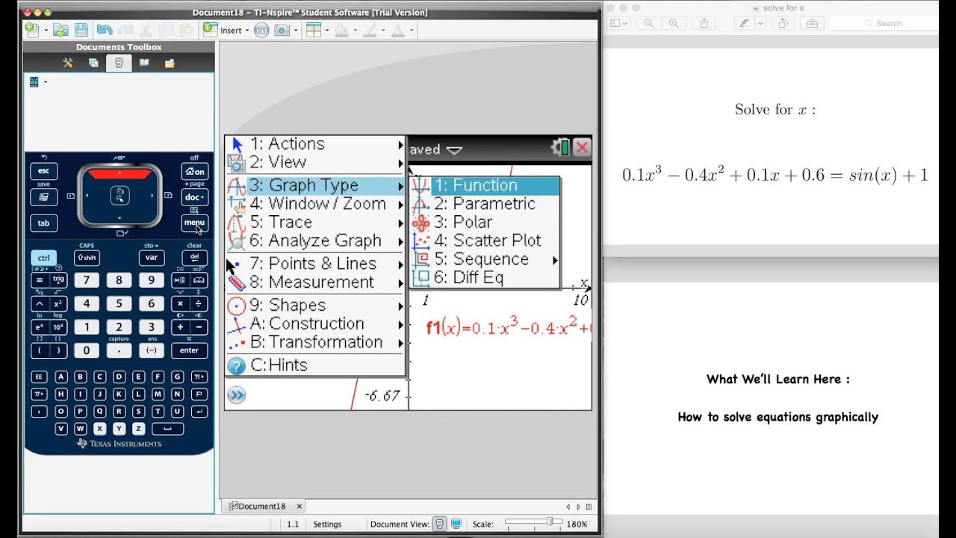This screenshot has height=538, width=956.
Task: Open Document Tools wrench tab in toolbox
Action: [68, 64]
